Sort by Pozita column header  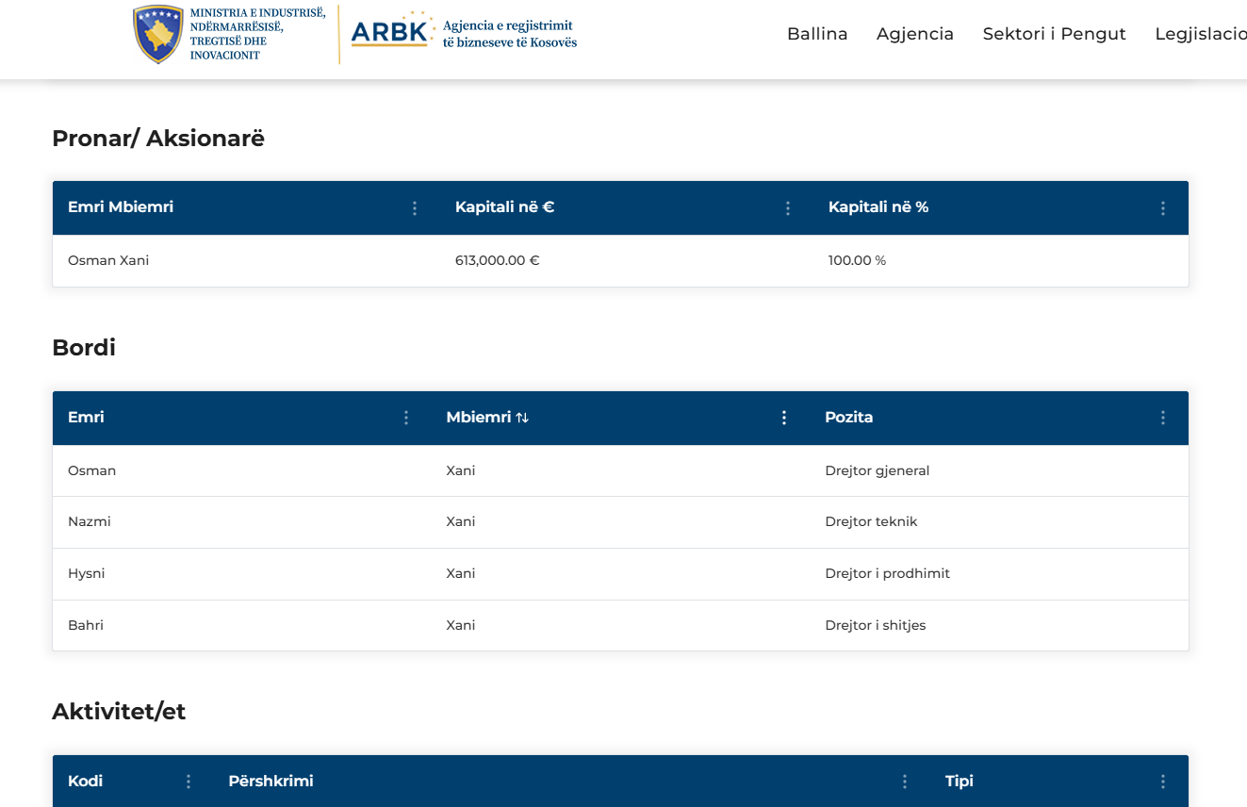(x=848, y=418)
